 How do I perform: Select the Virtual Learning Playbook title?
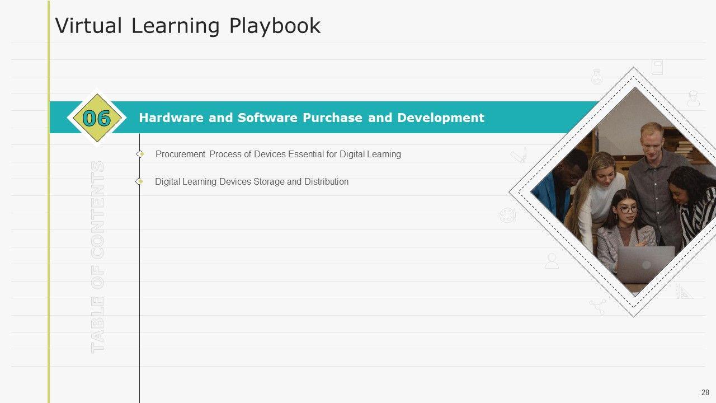pyautogui.click(x=188, y=26)
